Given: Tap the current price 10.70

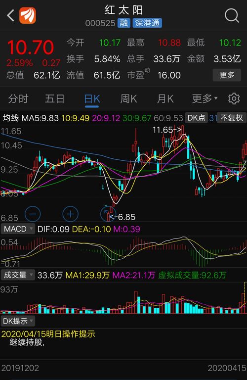Looking at the screenshot, I should click(x=31, y=47).
